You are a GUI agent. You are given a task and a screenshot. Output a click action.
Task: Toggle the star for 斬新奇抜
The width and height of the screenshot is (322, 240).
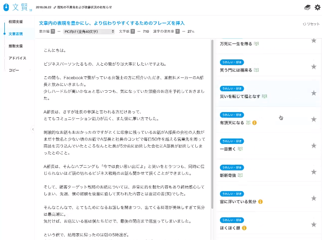point(314,172)
